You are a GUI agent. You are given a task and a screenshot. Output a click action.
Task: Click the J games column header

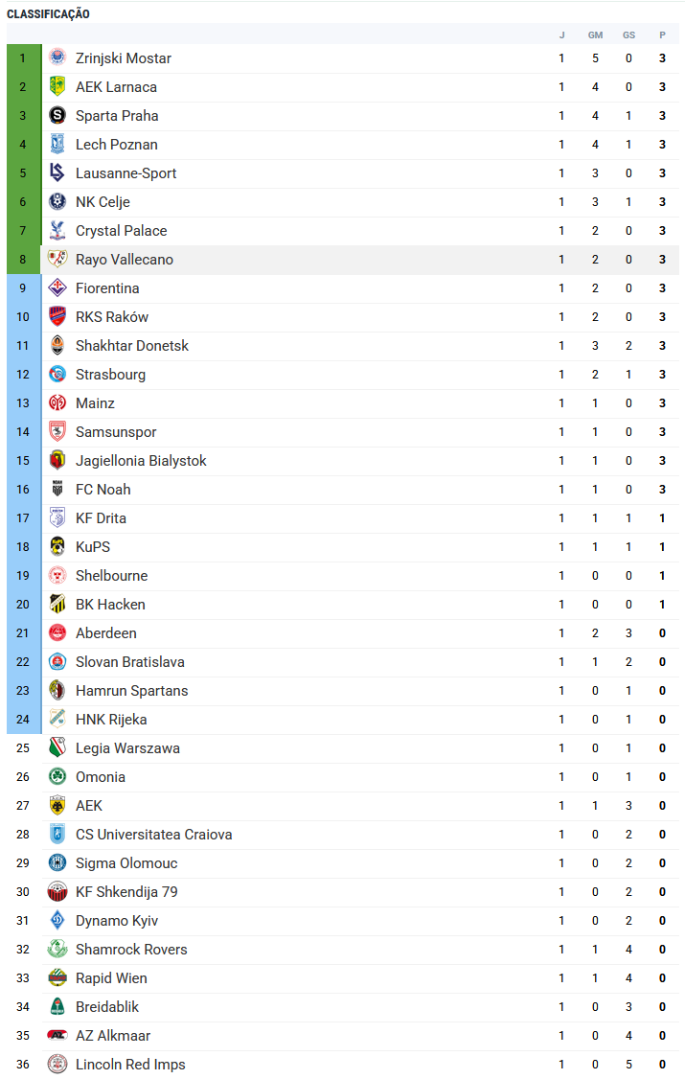(562, 35)
